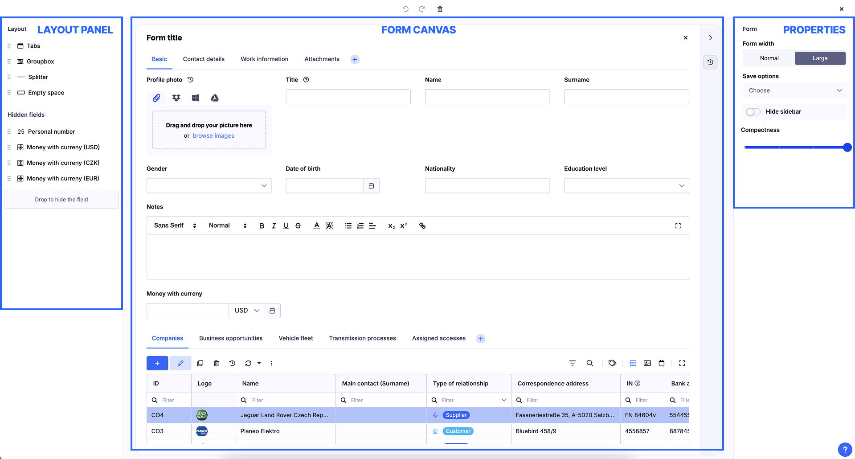The image size is (855, 459).
Task: Click the redo arrow in top bar
Action: click(x=421, y=9)
